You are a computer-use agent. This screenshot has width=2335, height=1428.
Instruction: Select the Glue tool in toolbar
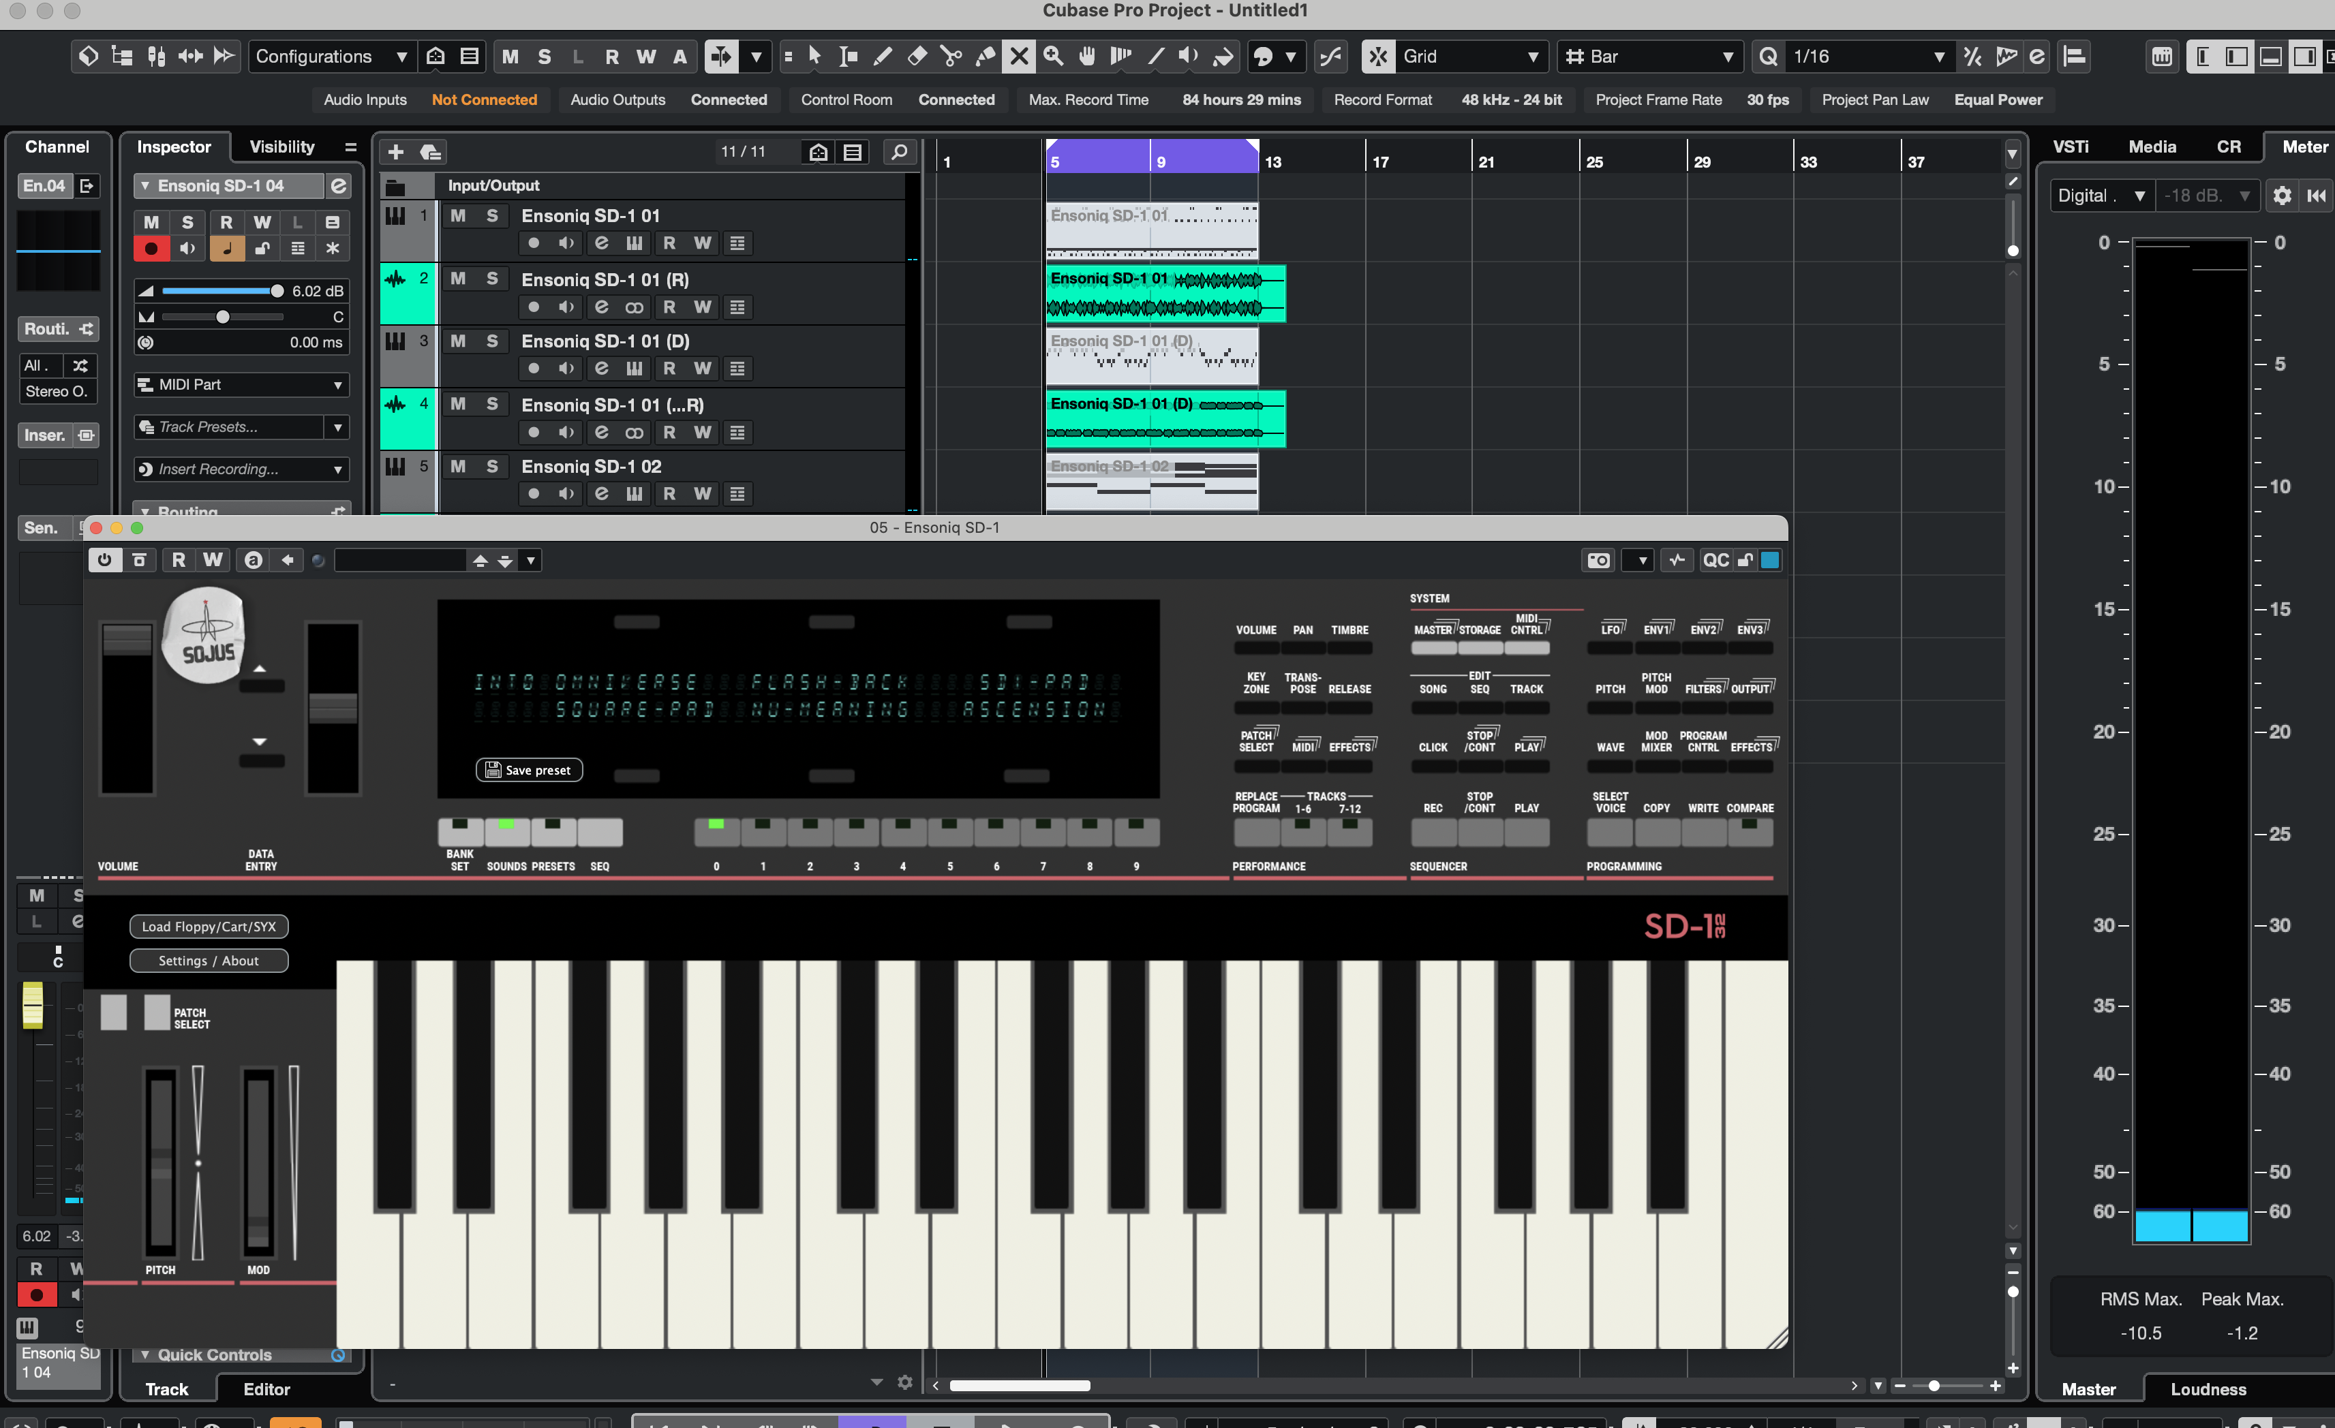[x=985, y=57]
